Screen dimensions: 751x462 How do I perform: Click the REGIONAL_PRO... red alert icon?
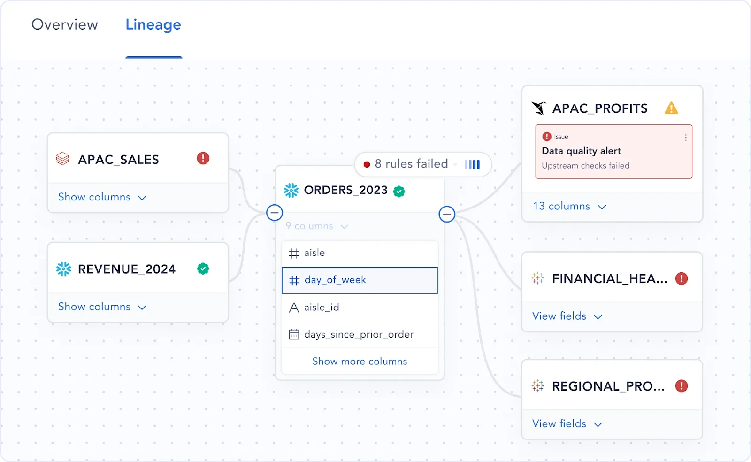click(x=682, y=386)
